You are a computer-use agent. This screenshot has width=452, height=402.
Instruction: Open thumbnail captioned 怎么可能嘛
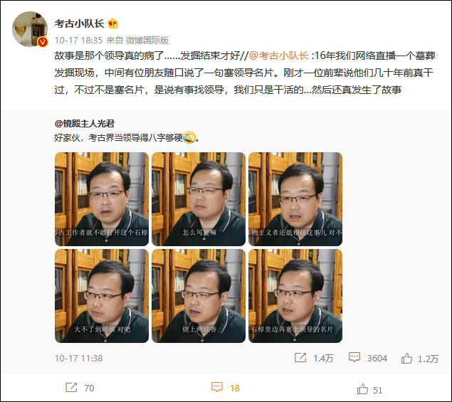(x=199, y=199)
